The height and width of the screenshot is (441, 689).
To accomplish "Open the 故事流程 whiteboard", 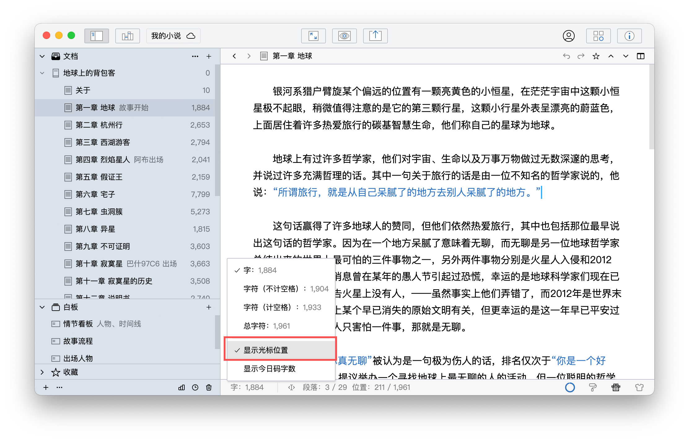I will tap(125, 341).
